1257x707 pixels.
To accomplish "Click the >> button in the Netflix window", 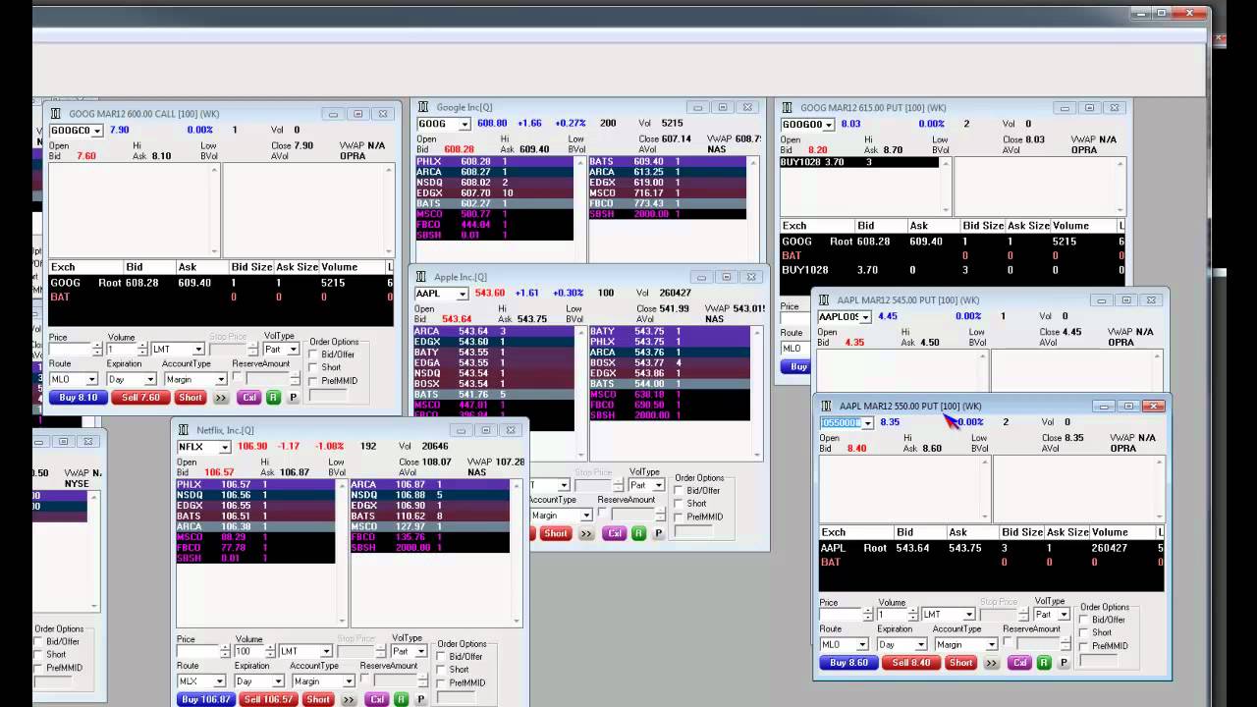I will [x=348, y=699].
